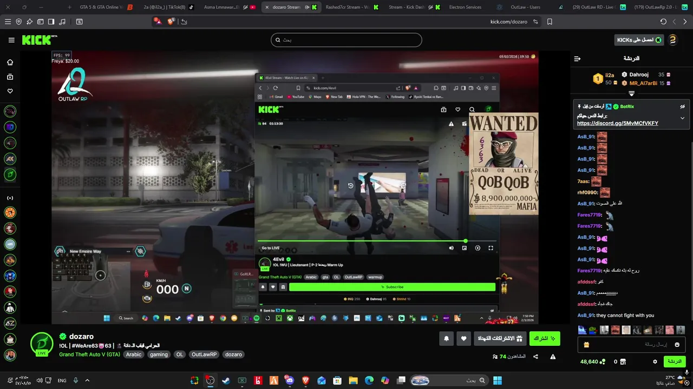Viewport: 693px width, 389px height.
Task: Close the dozaro Stream tab
Action: coord(267,7)
